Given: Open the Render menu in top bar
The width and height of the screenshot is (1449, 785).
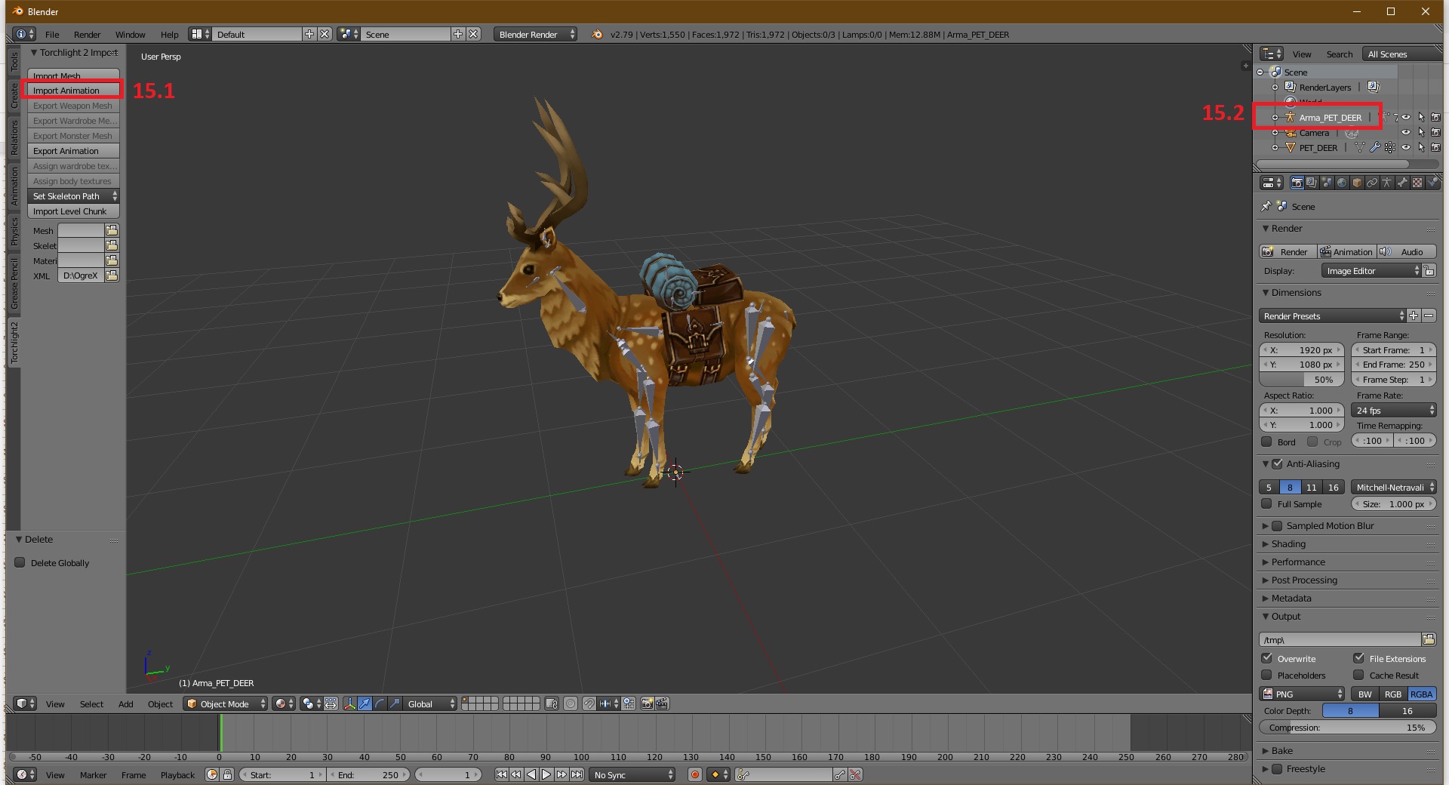Looking at the screenshot, I should (x=87, y=35).
